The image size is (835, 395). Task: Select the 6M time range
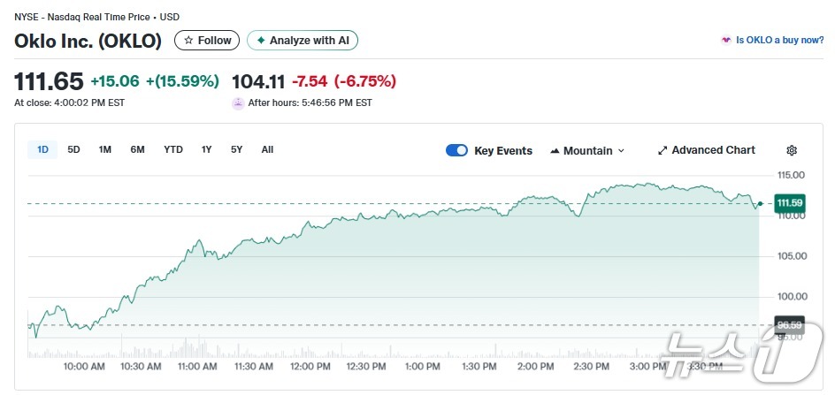click(x=137, y=150)
